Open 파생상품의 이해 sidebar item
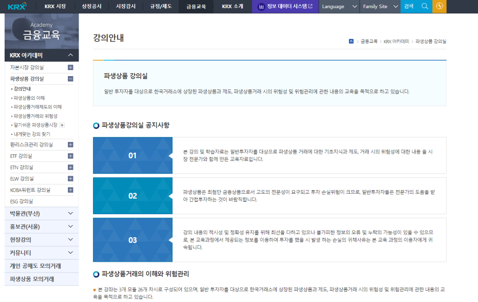Viewport: 478px width, 302px height. pos(29,98)
